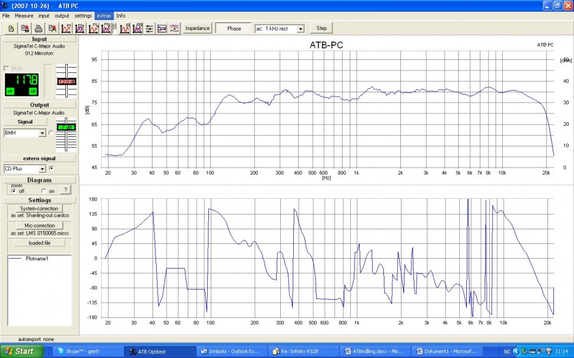Open the settings menu

83,15
